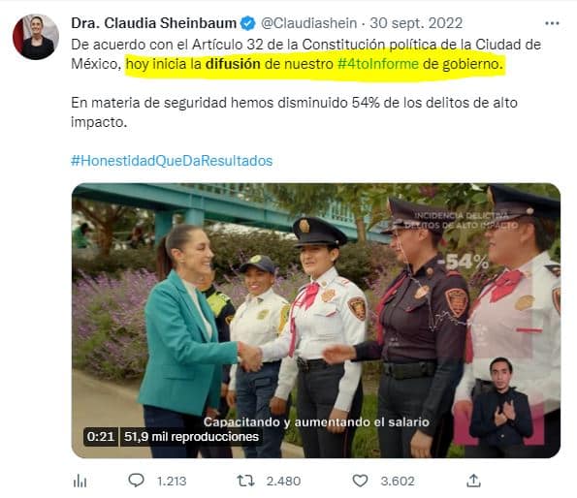The width and height of the screenshot is (577, 498).
Task: Click the blue verified badge icon
Action: click(x=248, y=23)
